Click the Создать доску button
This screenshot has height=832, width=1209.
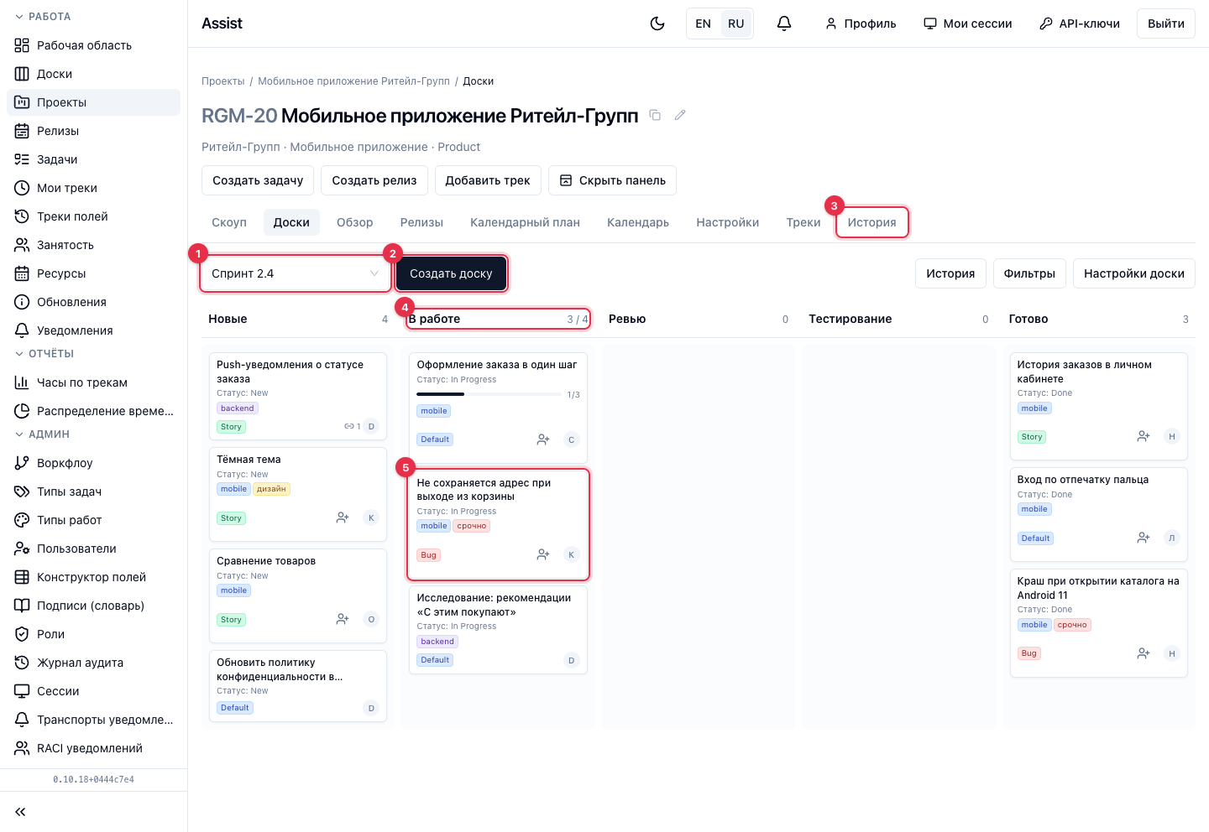tap(451, 273)
